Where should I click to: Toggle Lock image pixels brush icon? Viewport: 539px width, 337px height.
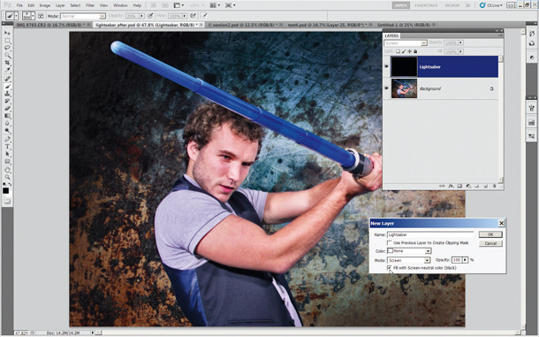coord(404,51)
